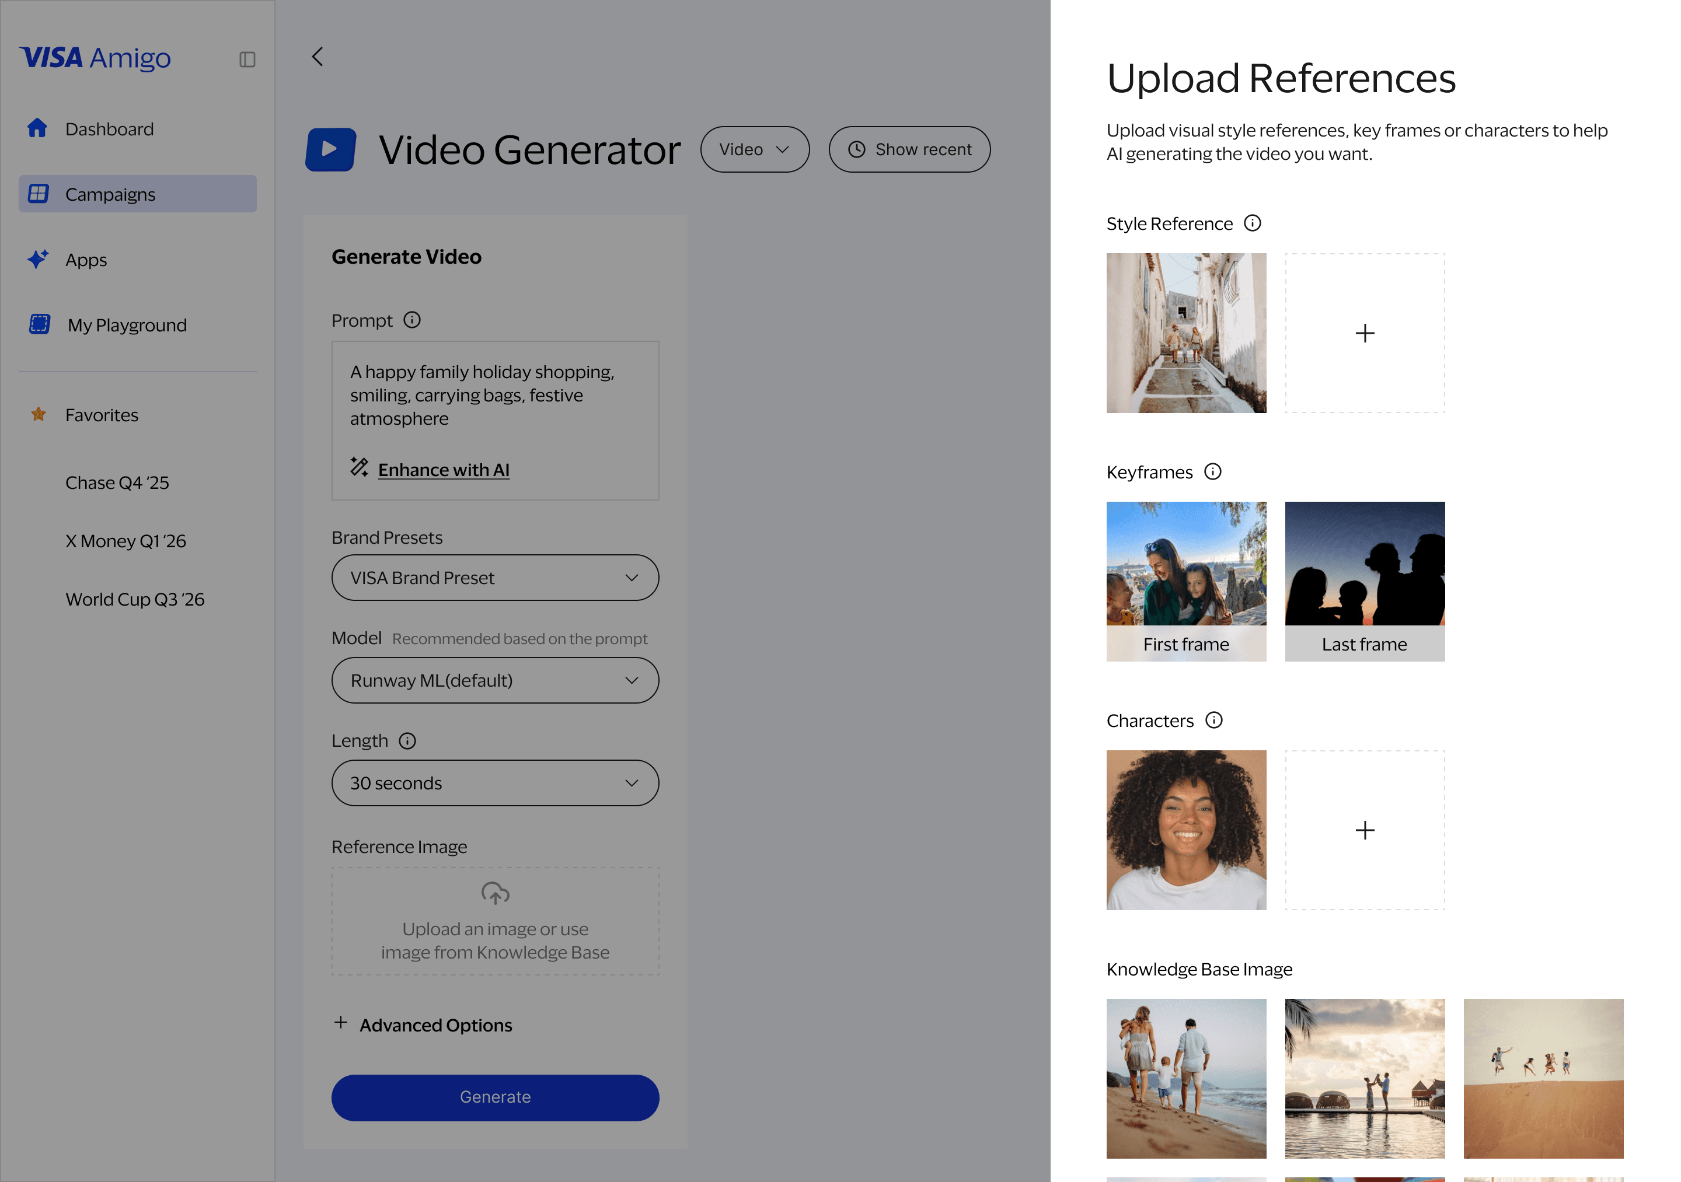1681x1182 pixels.
Task: Add a new style reference image
Action: pyautogui.click(x=1365, y=333)
